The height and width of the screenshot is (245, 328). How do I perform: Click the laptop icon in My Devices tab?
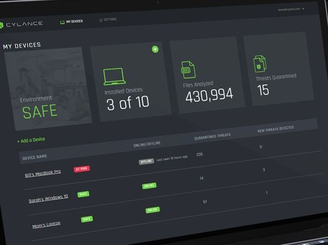coord(62,23)
